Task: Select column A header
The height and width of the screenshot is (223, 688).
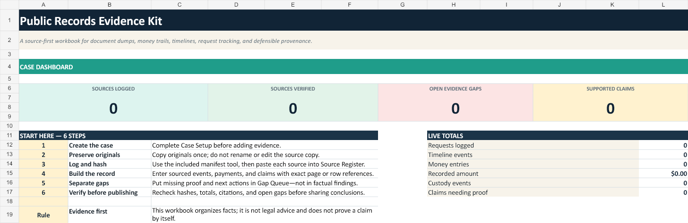Action: coord(43,4)
